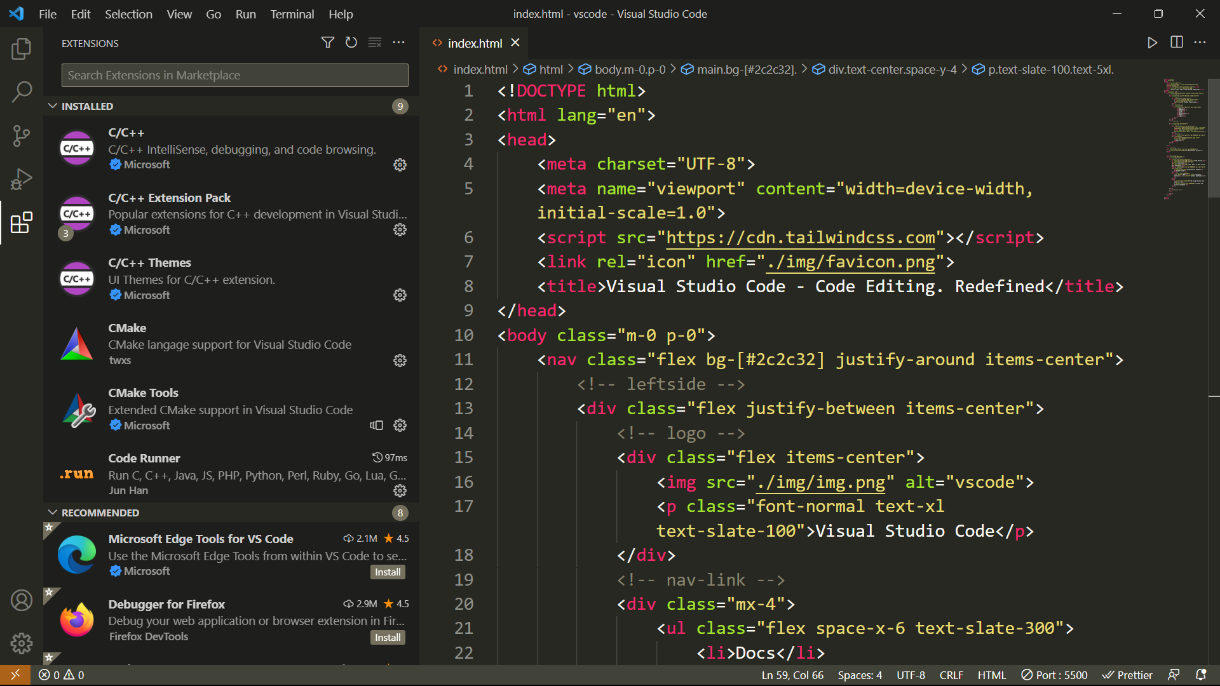This screenshot has width=1220, height=686.
Task: Open editor more actions ellipsis
Action: 1200,43
